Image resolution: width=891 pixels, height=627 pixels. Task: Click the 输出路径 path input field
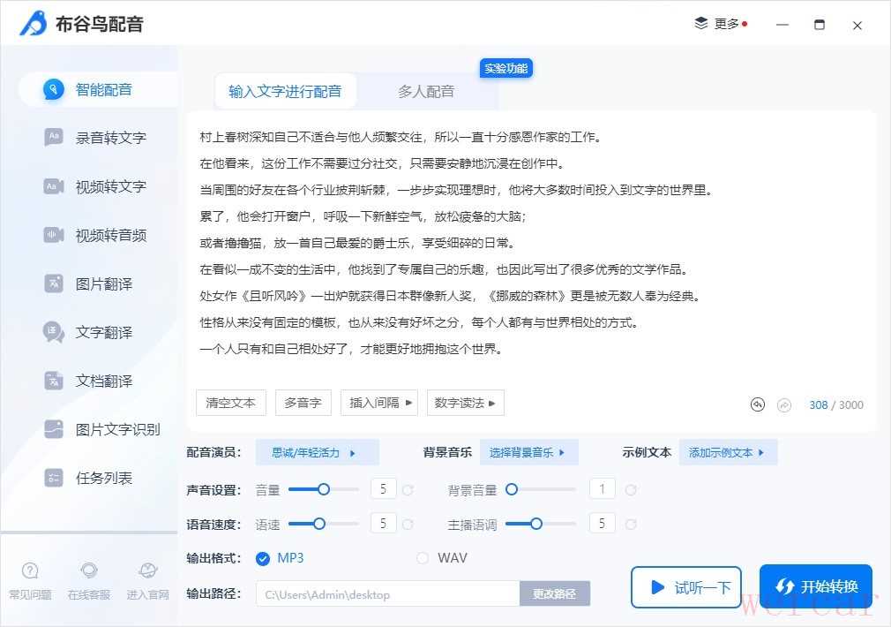pyautogui.click(x=387, y=594)
